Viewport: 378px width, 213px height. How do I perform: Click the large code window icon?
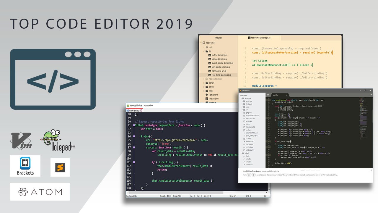(x=53, y=79)
